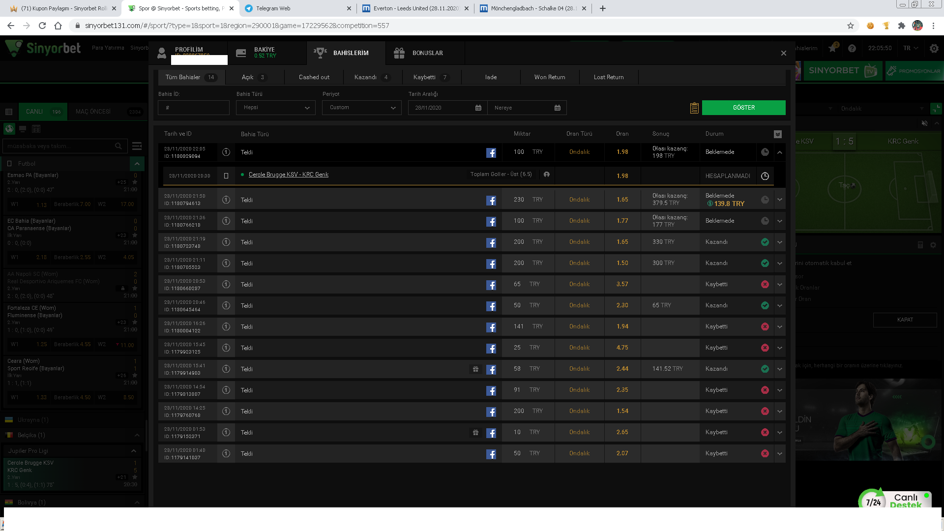The width and height of the screenshot is (944, 531).
Task: Switch to Kaybetti bets filter tab
Action: point(432,77)
